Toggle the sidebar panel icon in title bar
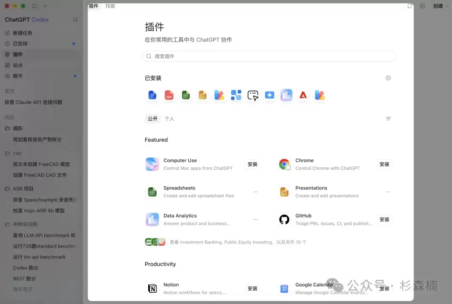The image size is (452, 304). pyautogui.click(x=34, y=6)
